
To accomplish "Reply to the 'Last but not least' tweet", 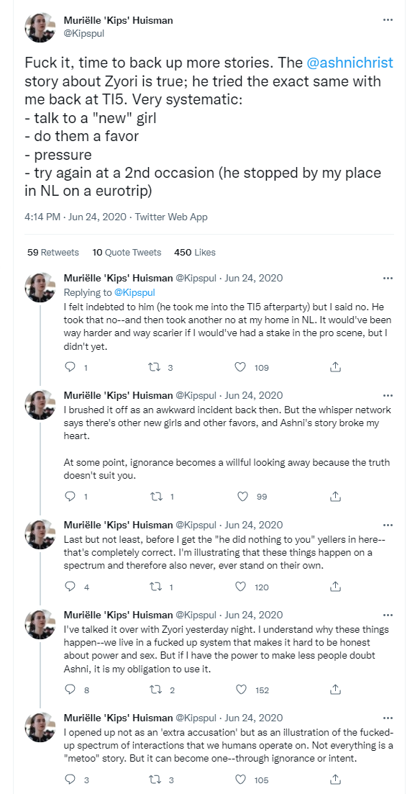I will coord(71,587).
